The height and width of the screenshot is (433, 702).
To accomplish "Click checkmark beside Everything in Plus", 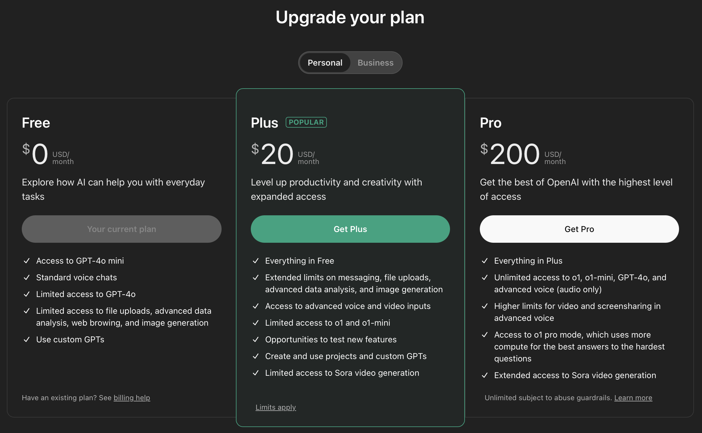I will (485, 261).
